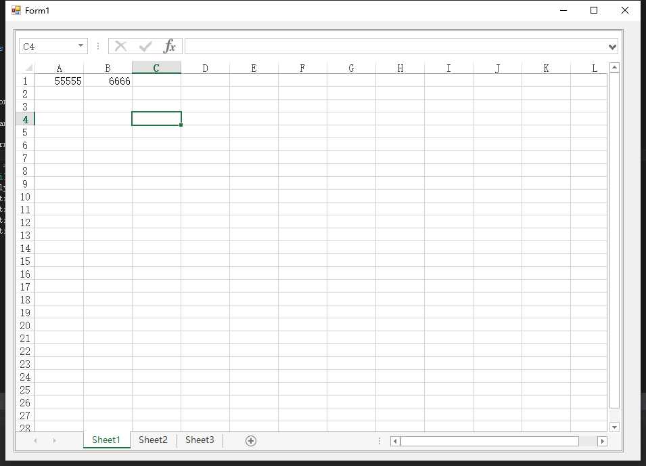
Task: Click previous sheet navigation arrow
Action: [35, 440]
